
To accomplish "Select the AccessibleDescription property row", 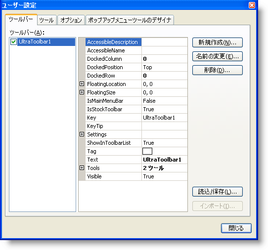I will pyautogui.click(x=113, y=42).
